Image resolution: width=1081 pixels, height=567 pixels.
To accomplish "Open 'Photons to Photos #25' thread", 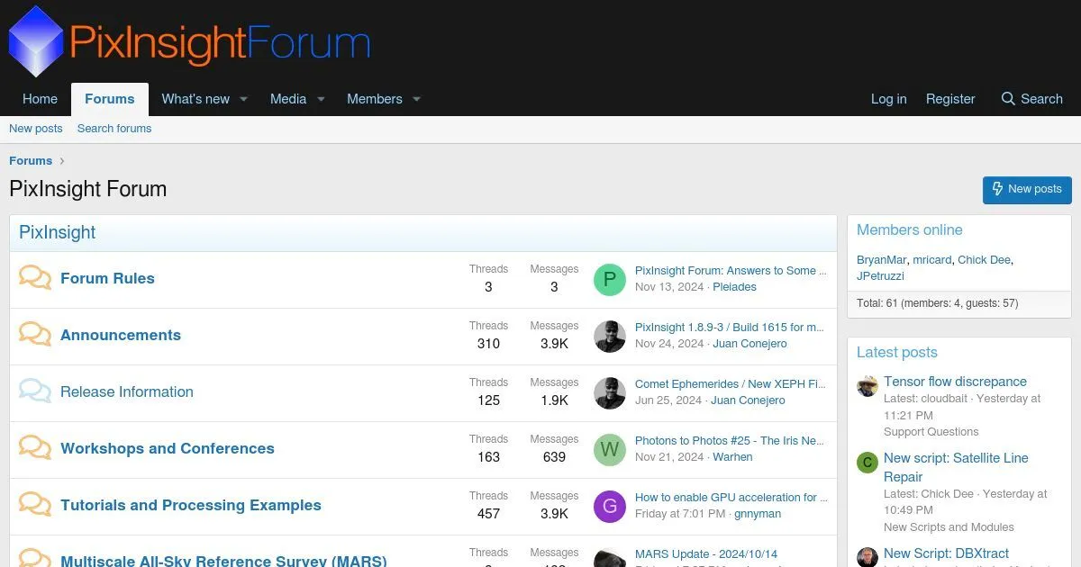I will coord(730,440).
